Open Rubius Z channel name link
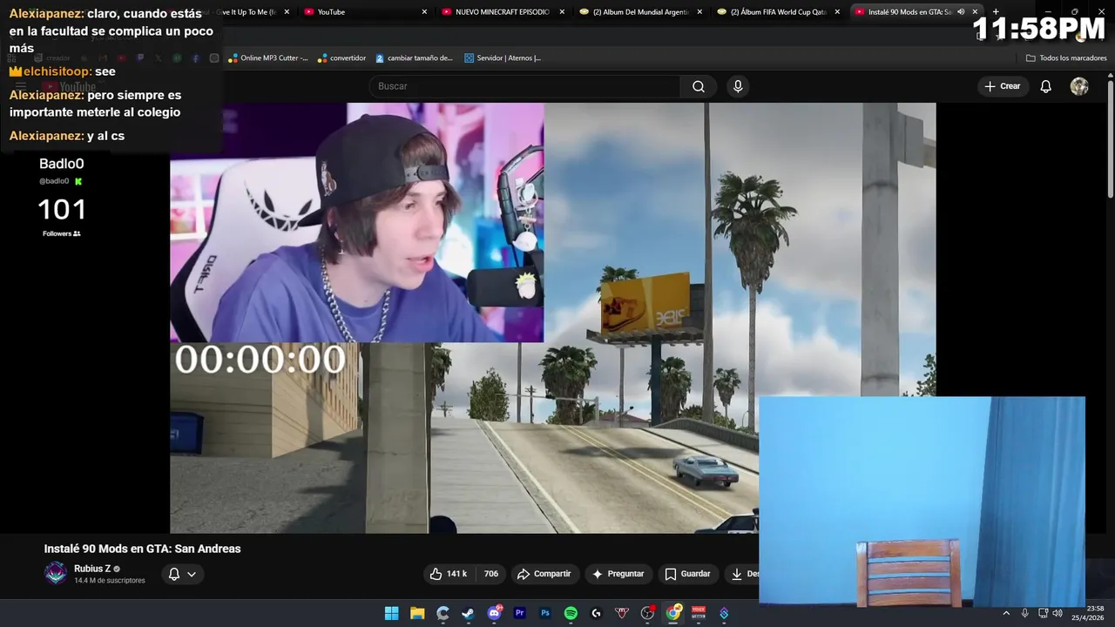The width and height of the screenshot is (1115, 627). tap(92, 569)
